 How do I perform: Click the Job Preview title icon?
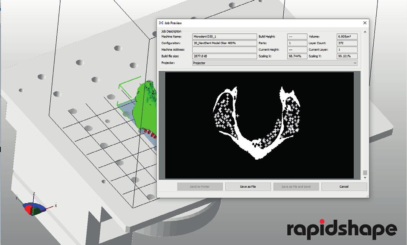(x=161, y=23)
